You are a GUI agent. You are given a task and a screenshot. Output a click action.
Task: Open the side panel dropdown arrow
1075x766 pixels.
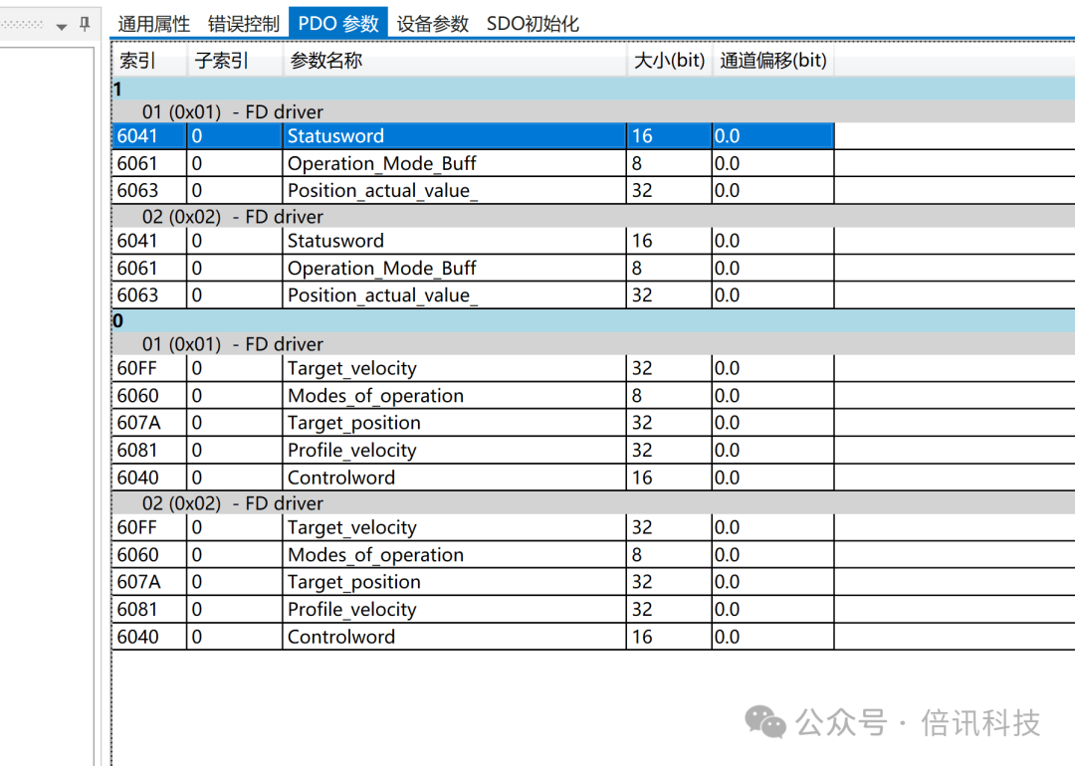coord(62,27)
